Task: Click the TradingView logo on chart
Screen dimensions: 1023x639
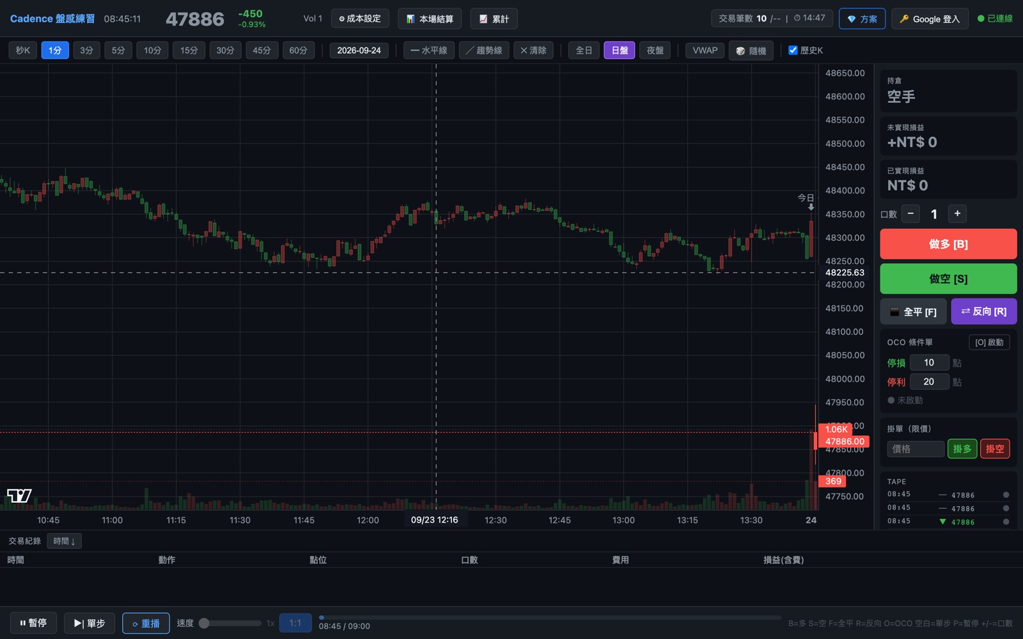Action: (19, 496)
